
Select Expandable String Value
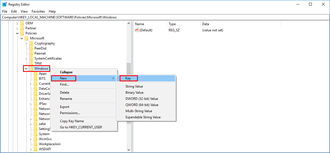146,117
